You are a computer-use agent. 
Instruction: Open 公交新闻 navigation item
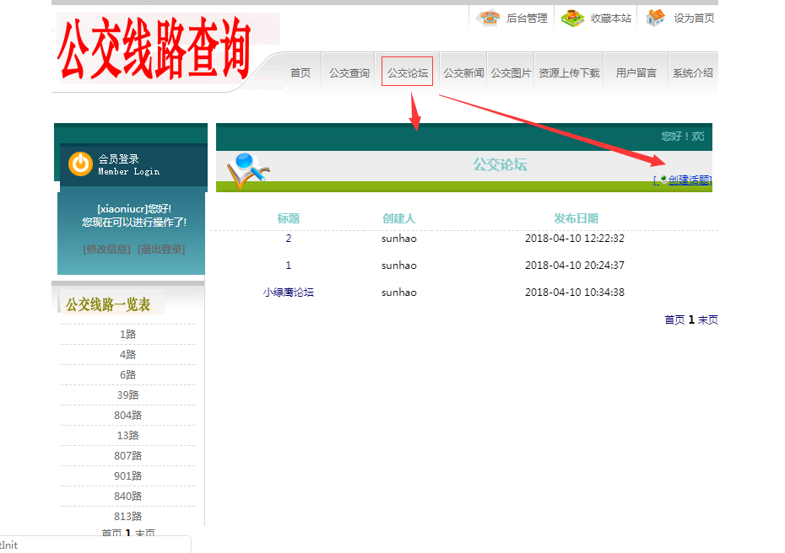[x=463, y=73]
